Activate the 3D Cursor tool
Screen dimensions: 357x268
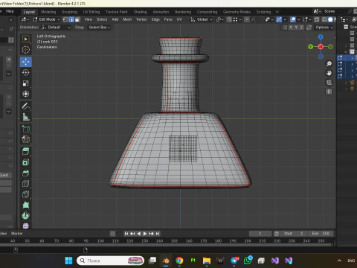(26, 50)
